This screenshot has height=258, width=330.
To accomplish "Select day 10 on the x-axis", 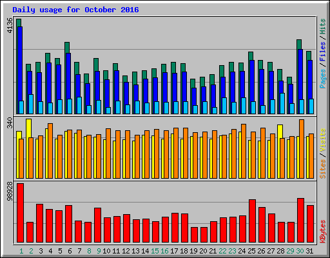I will (x=106, y=251).
